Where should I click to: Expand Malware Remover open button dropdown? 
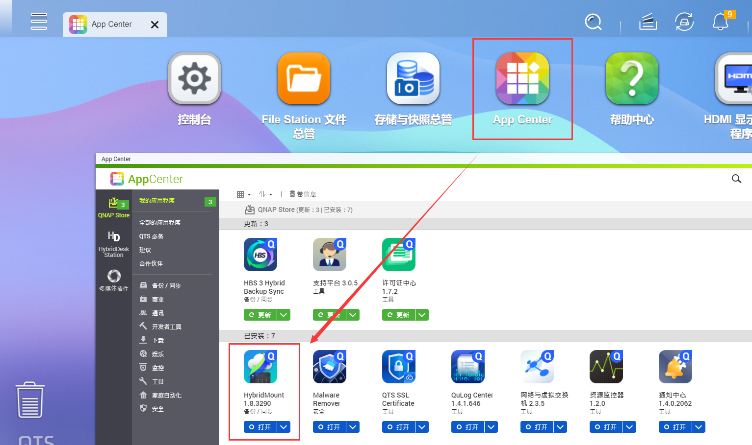pyautogui.click(x=353, y=427)
